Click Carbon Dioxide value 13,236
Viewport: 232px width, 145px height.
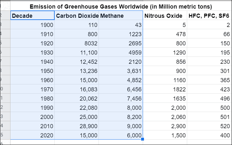77,70
